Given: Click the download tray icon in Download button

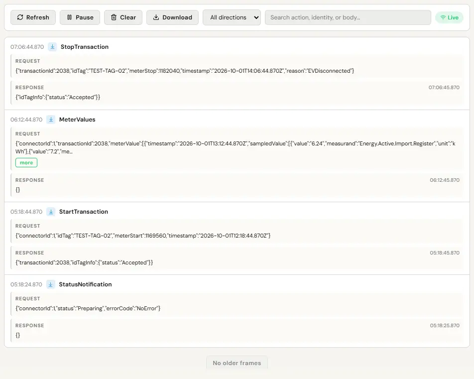Looking at the screenshot, I should (x=156, y=17).
